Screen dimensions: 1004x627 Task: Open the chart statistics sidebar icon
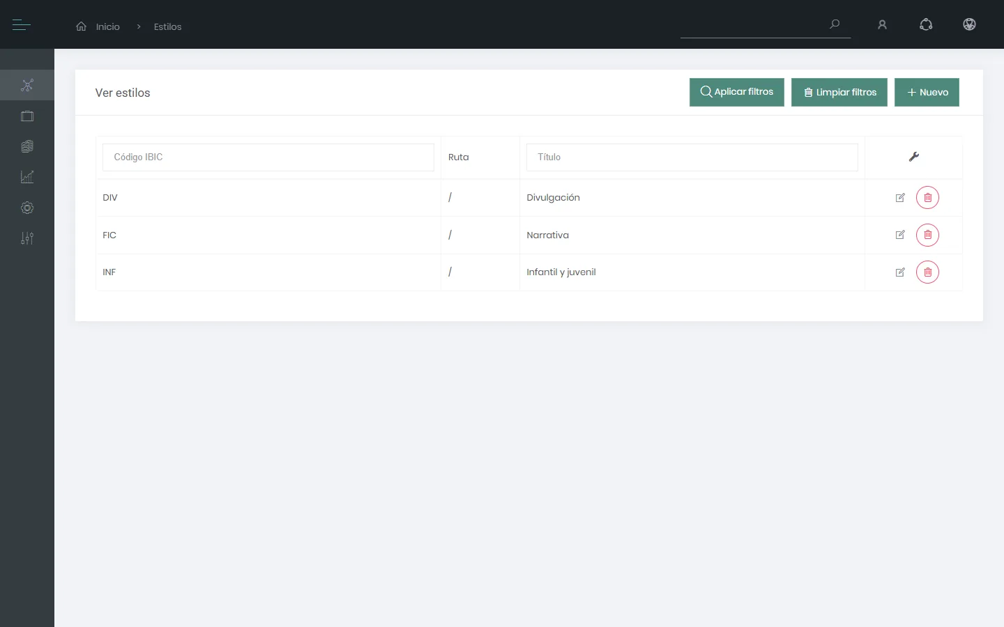pyautogui.click(x=27, y=177)
